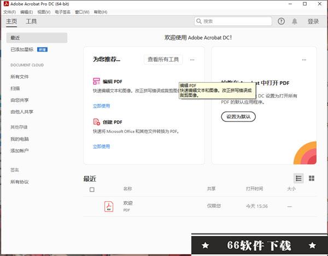Click the 今天 15:36 open time

pos(257,206)
